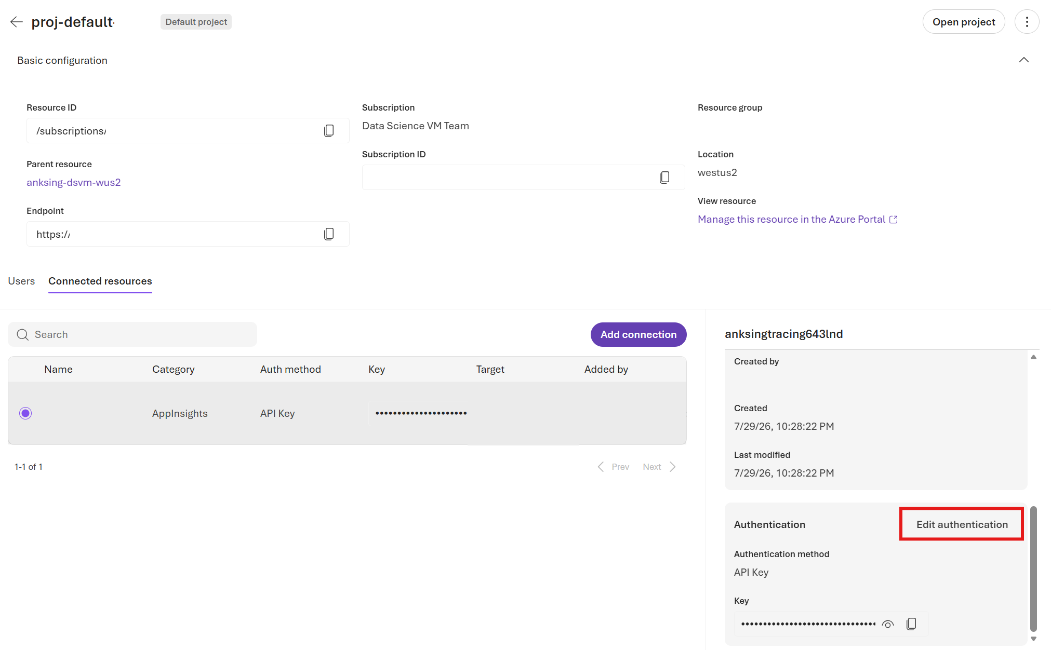Click the Target column header

tap(490, 369)
